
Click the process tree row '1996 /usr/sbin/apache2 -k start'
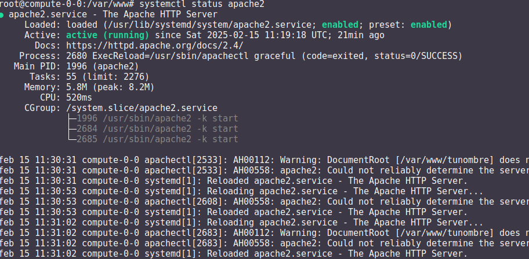[x=157, y=119]
